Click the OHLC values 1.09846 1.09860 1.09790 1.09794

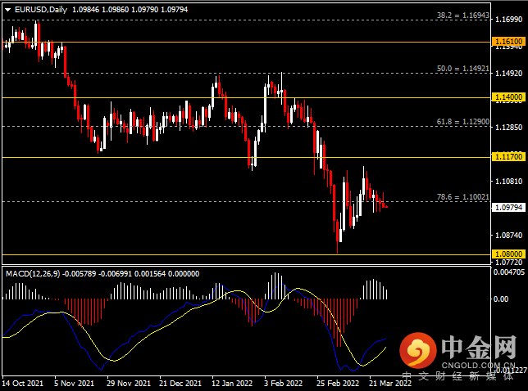(x=130, y=10)
